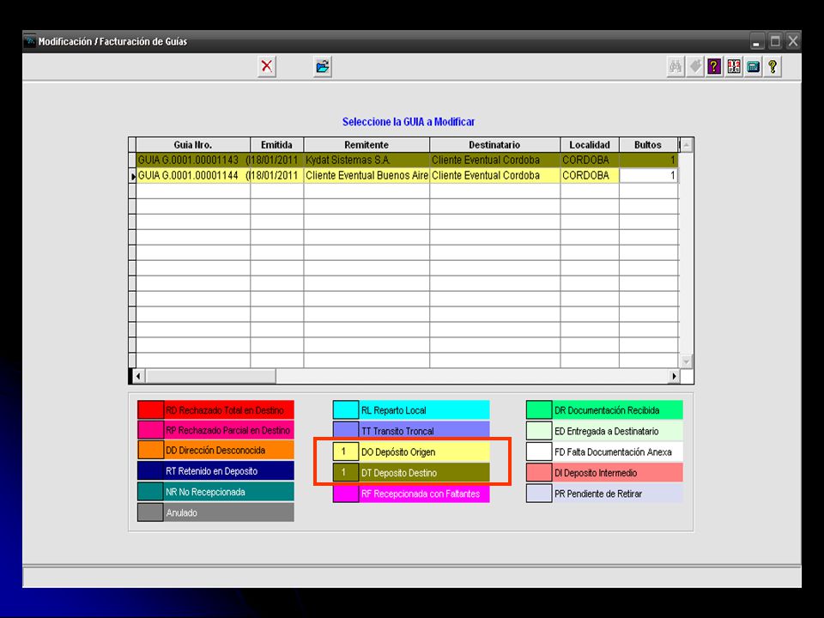Click the 'Bultos' column header
This screenshot has width=824, height=618.
click(648, 145)
